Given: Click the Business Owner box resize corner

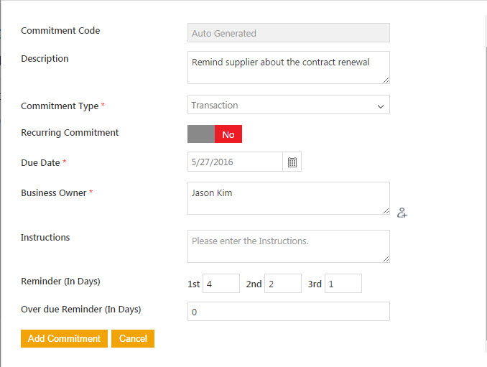Looking at the screenshot, I should (x=386, y=210).
